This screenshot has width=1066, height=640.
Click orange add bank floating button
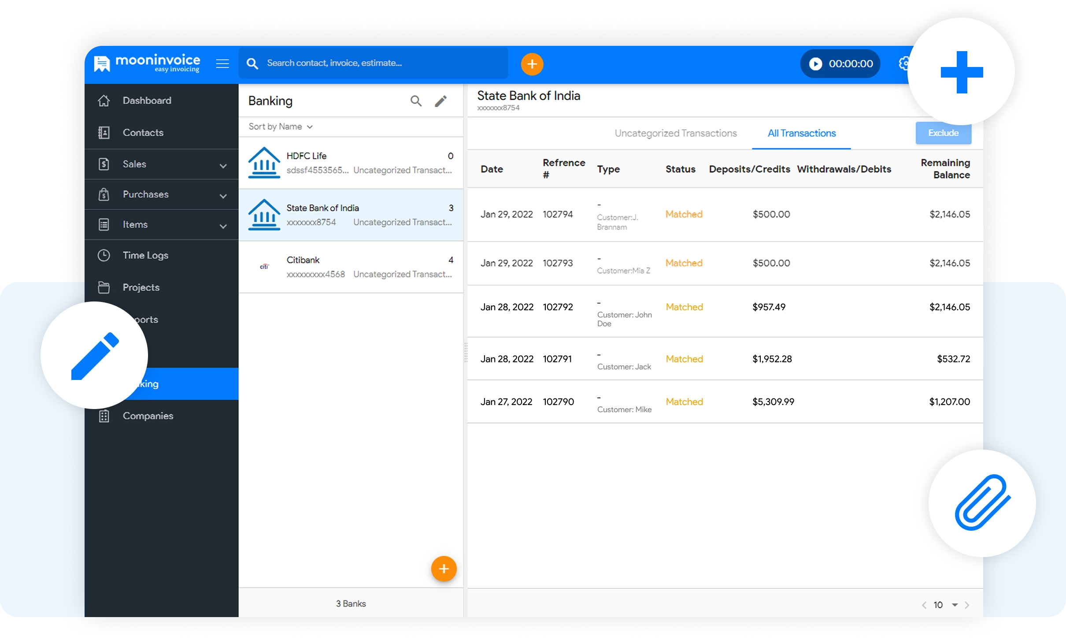point(444,569)
